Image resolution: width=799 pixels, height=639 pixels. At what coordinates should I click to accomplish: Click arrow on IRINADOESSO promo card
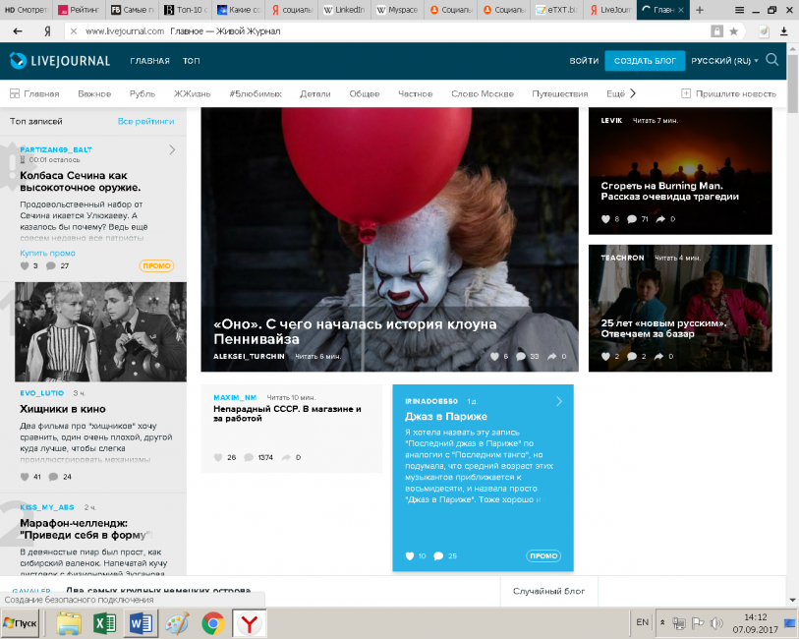pos(559,401)
